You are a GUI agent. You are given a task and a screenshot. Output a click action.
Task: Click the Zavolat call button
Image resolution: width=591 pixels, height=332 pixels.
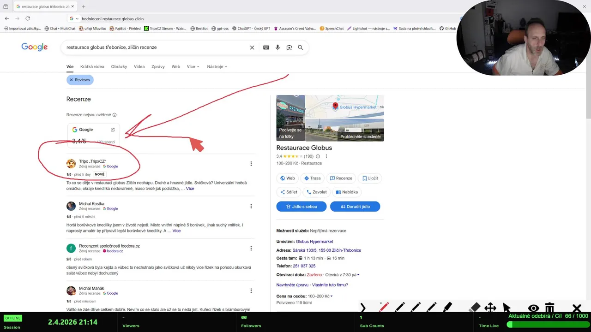(316, 192)
